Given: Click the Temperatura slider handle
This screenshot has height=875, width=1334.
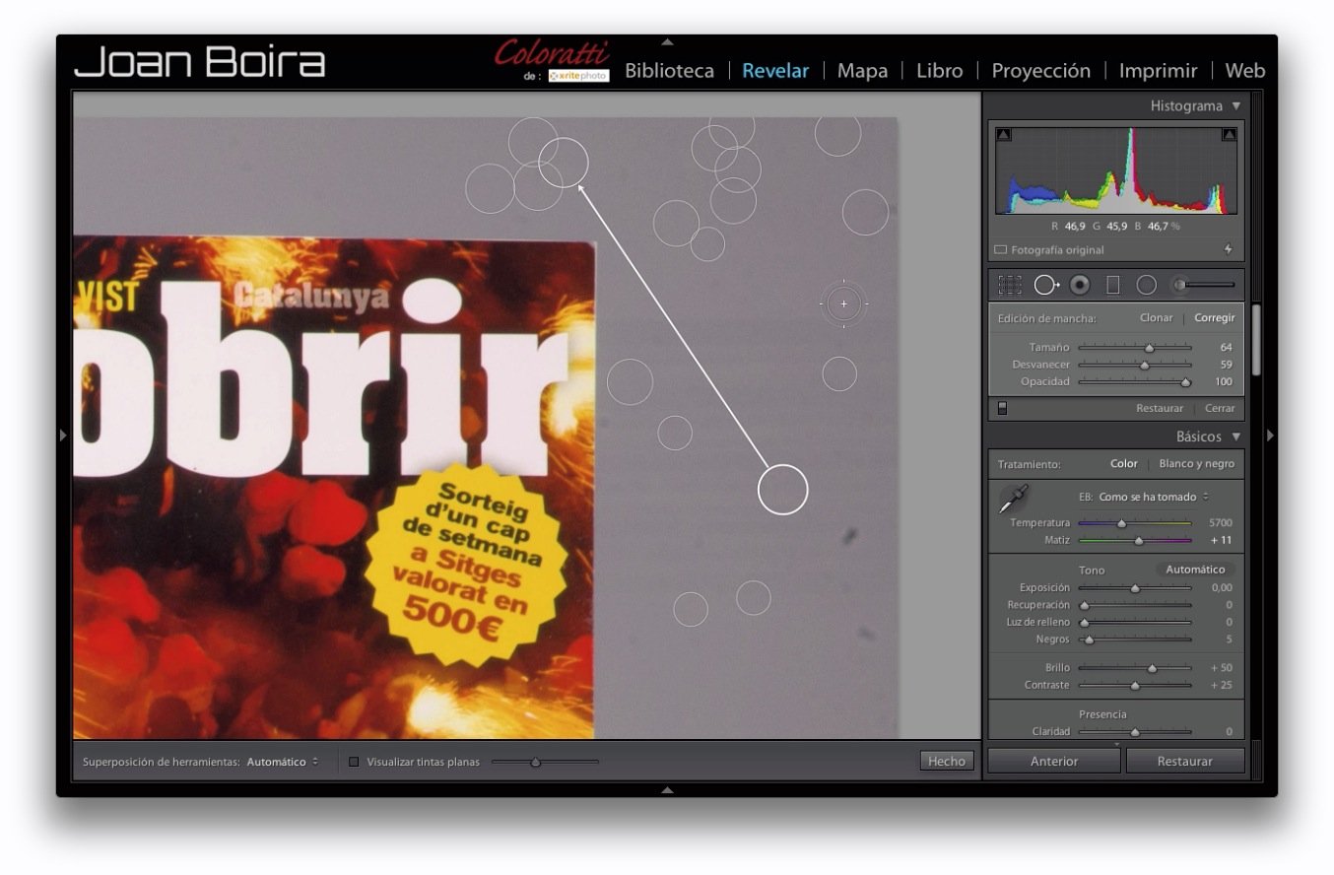Looking at the screenshot, I should point(1121,523).
